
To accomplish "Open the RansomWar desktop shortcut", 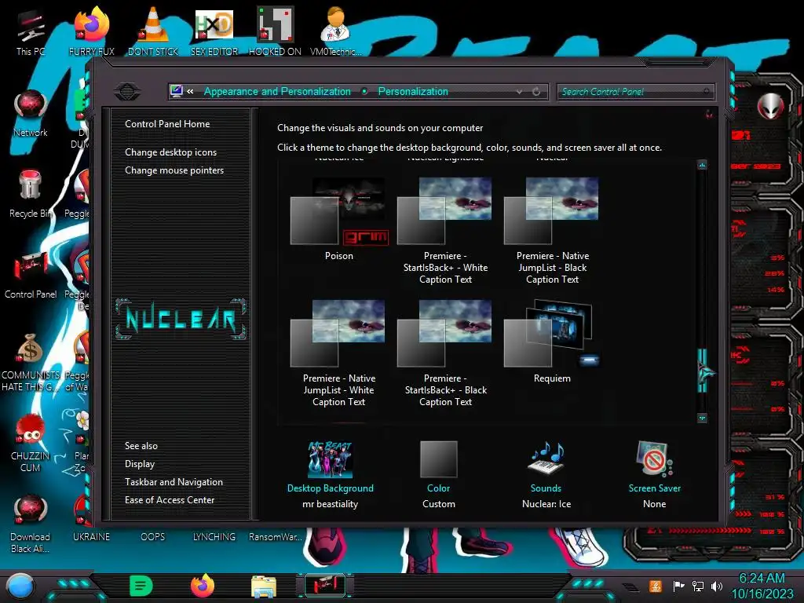I will click(x=275, y=537).
